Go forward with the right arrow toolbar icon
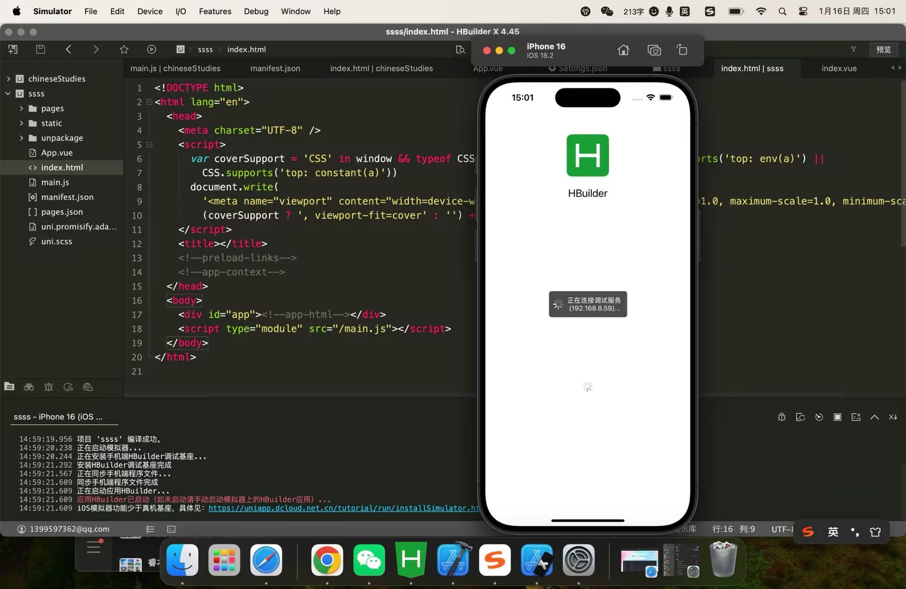This screenshot has width=906, height=589. point(96,49)
